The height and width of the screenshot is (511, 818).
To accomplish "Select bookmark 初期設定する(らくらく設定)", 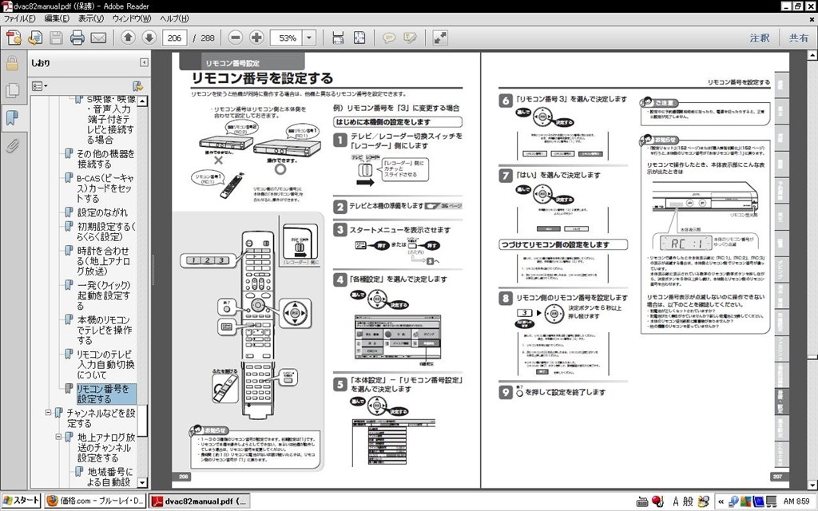I will (106, 232).
